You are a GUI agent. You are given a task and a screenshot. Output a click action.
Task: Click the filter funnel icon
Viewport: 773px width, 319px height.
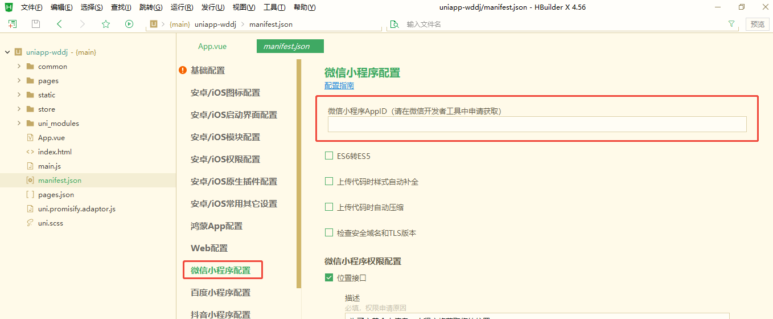coord(731,24)
